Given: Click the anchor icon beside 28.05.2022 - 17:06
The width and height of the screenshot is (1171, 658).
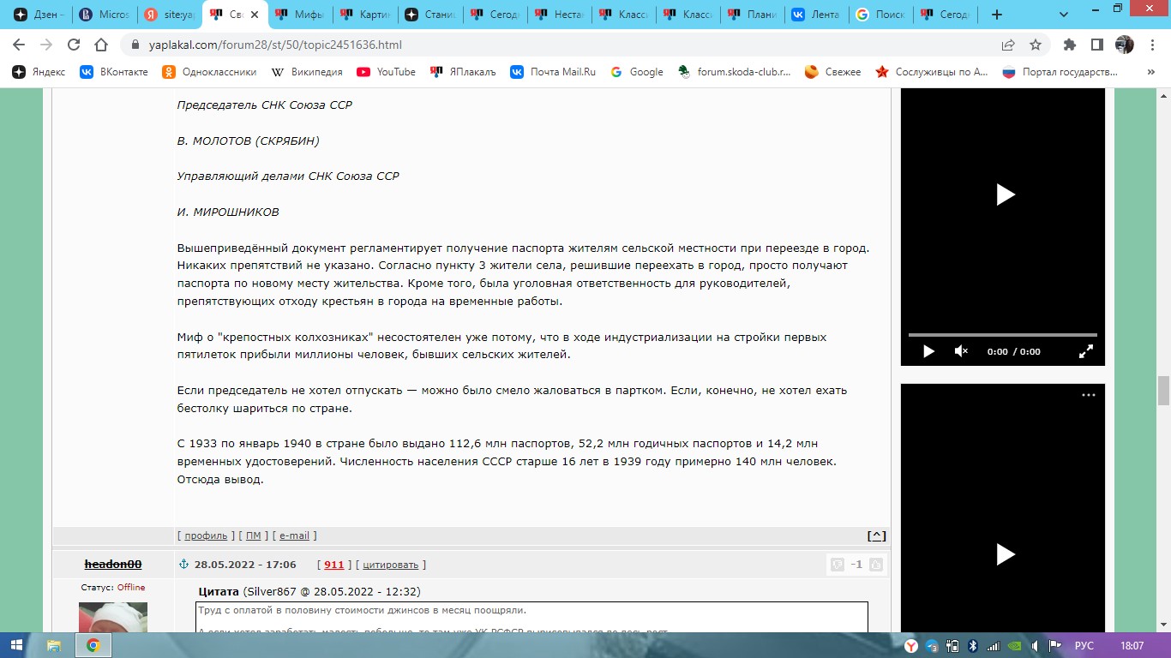Looking at the screenshot, I should point(183,565).
